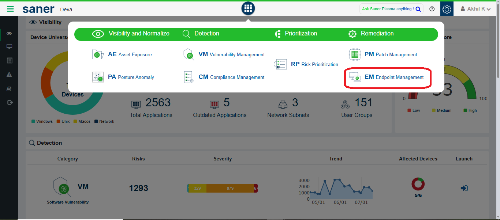Open the book icon in sidebar
Viewport: 500px width, 220px height.
[10, 88]
